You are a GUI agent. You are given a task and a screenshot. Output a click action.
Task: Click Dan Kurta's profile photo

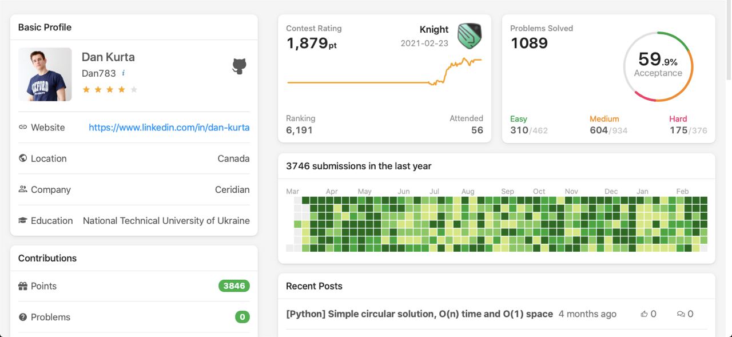coord(45,74)
